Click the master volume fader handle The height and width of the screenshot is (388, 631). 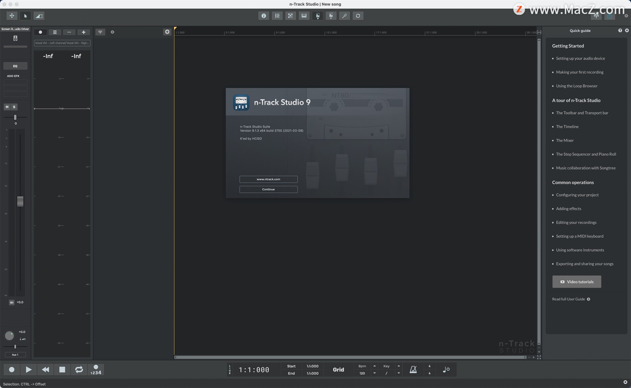(20, 201)
